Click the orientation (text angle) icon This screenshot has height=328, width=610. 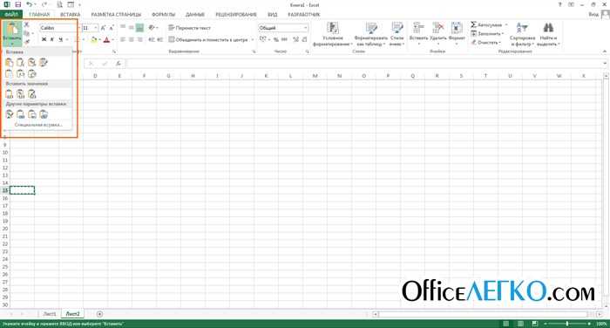(x=152, y=28)
